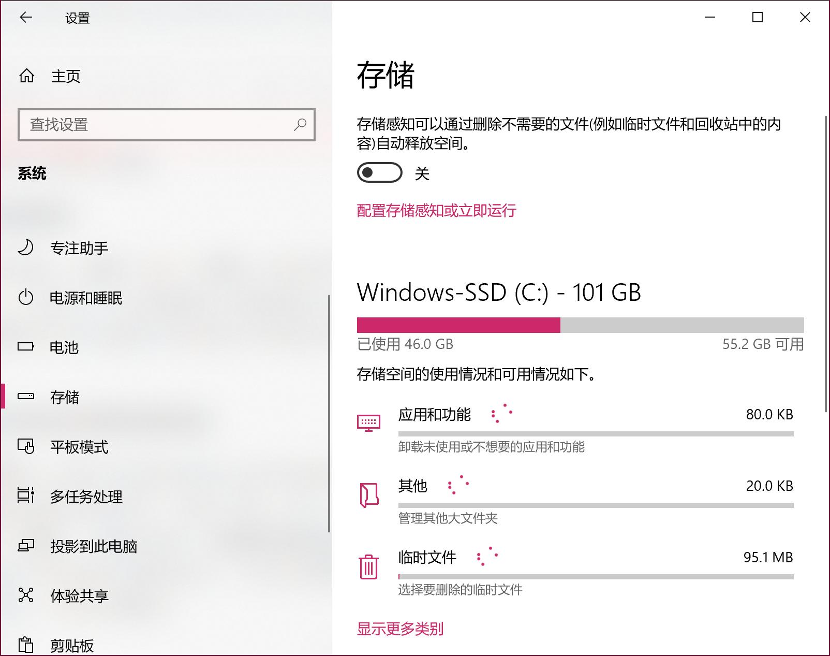
Task: Enable storage sense switch
Action: [380, 173]
